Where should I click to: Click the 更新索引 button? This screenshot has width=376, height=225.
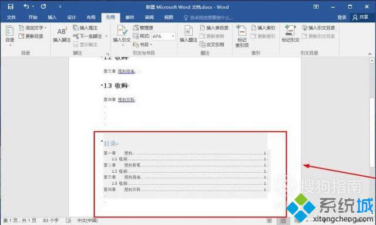(263, 36)
